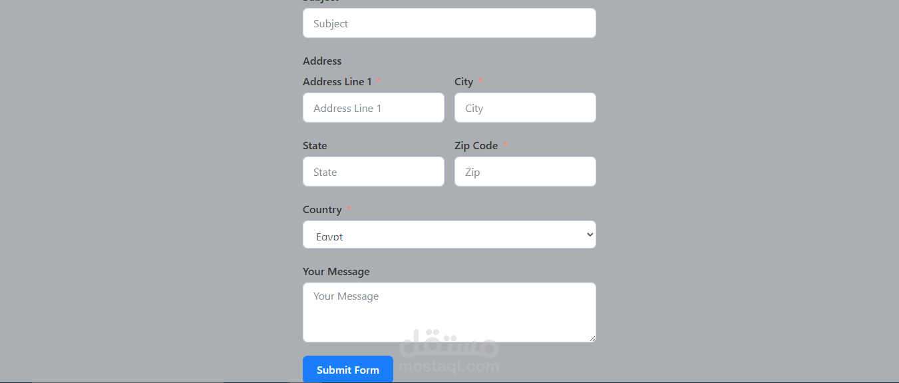The width and height of the screenshot is (899, 383).
Task: Click the State label text
Action: click(315, 145)
